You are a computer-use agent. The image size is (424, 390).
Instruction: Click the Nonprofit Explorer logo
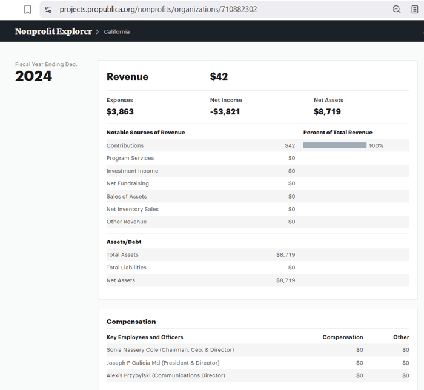pos(53,31)
